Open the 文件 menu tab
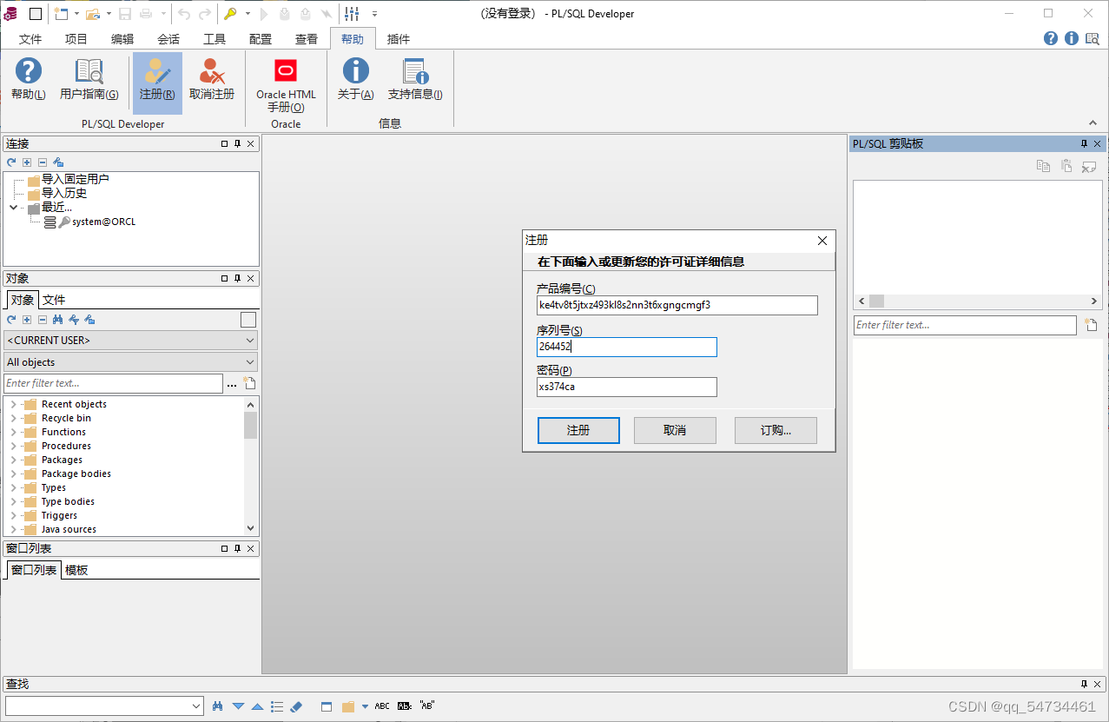The image size is (1109, 722). pyautogui.click(x=30, y=39)
